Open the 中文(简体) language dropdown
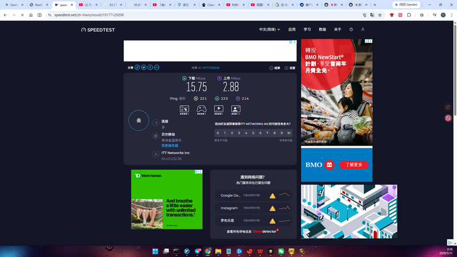Viewport: 457px width, 257px height. tap(270, 30)
